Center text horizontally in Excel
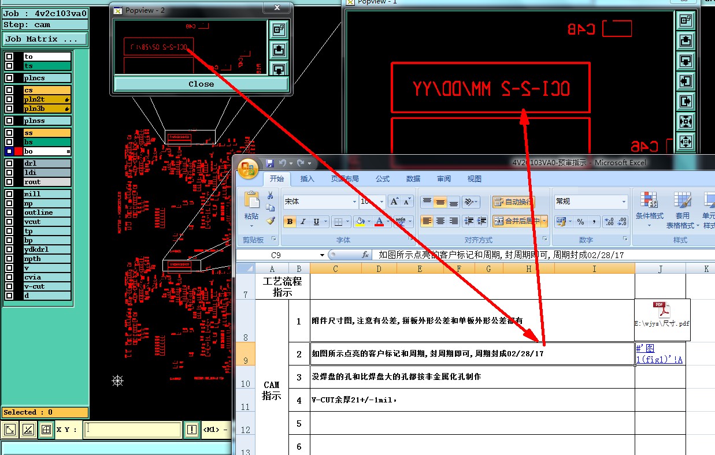The width and height of the screenshot is (715, 455). coord(440,221)
